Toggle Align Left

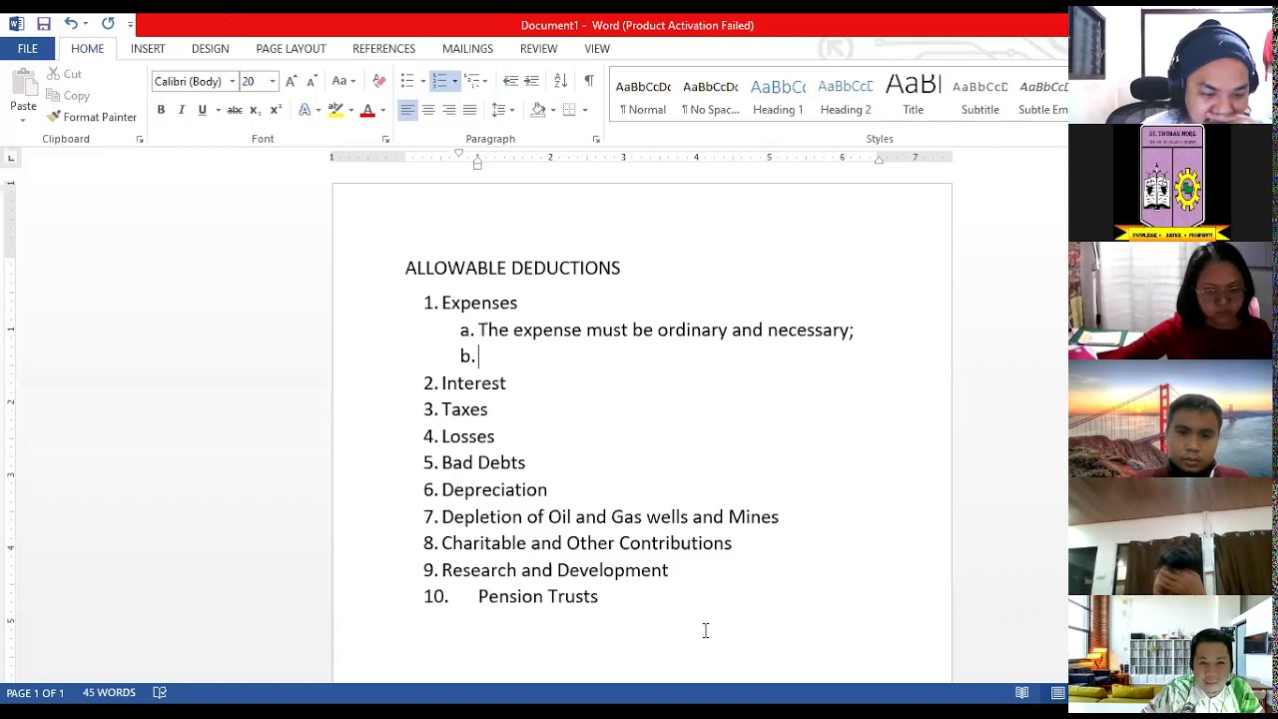point(407,110)
